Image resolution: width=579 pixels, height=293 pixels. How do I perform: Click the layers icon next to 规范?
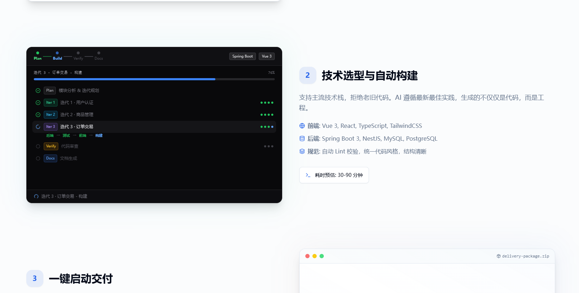[x=302, y=151]
